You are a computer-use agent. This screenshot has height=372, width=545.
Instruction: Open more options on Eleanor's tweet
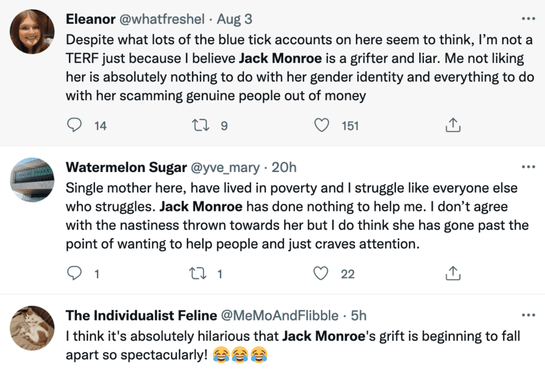tap(528, 19)
